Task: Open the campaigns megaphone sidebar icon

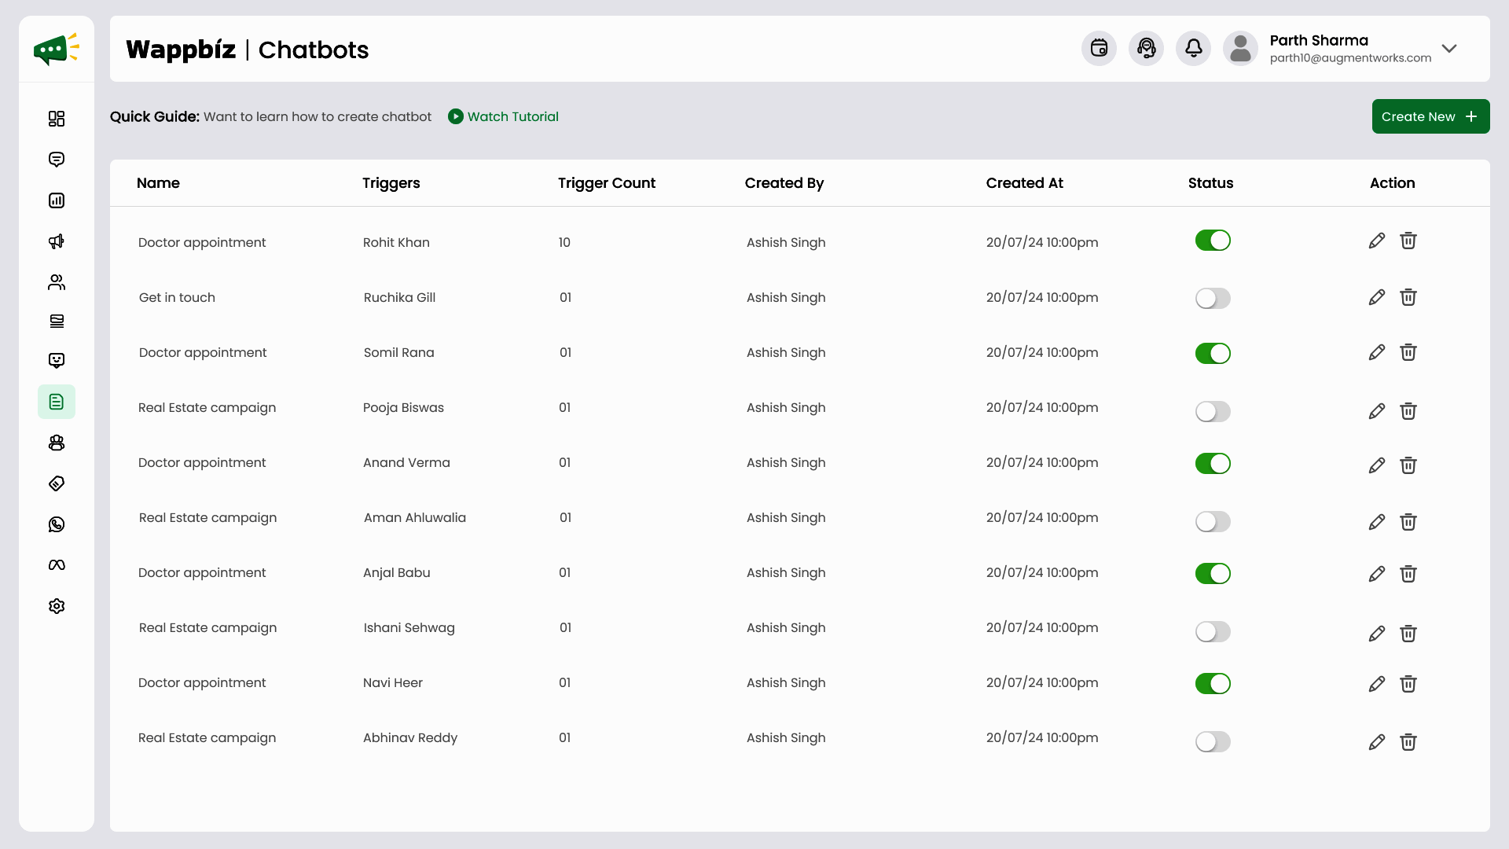Action: (x=57, y=241)
